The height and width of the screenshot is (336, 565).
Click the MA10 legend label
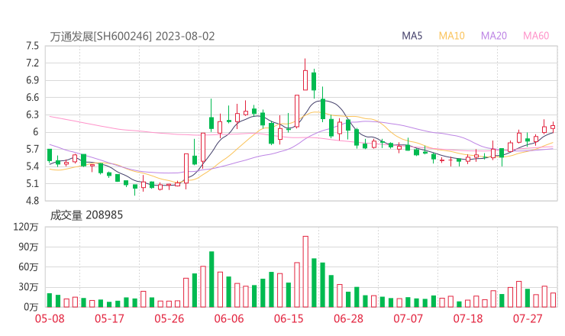click(x=451, y=36)
